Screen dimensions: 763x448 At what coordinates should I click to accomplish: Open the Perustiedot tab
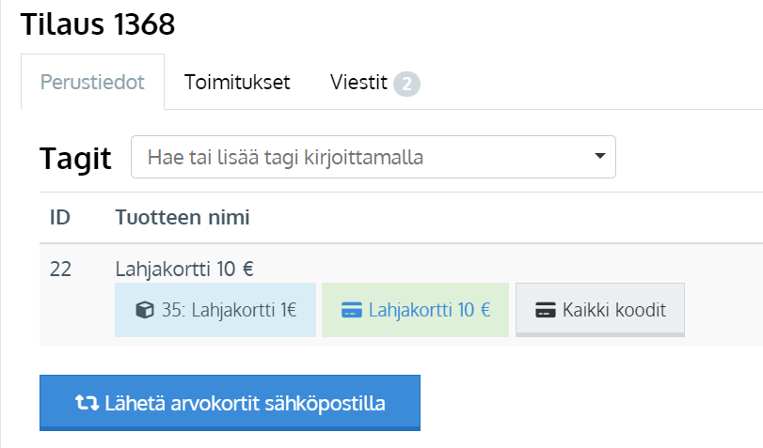[92, 82]
